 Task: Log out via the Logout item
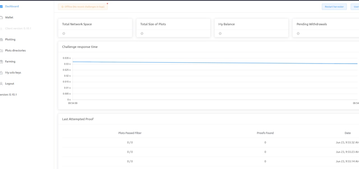pos(10,84)
